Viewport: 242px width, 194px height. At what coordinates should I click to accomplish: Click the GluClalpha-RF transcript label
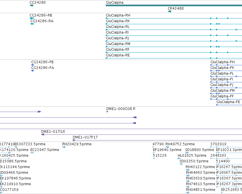point(118,50)
